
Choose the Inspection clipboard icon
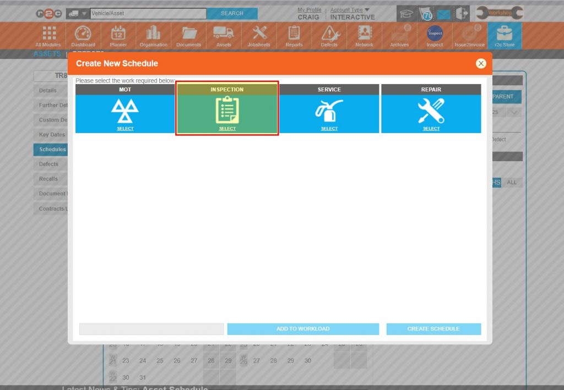tap(227, 110)
